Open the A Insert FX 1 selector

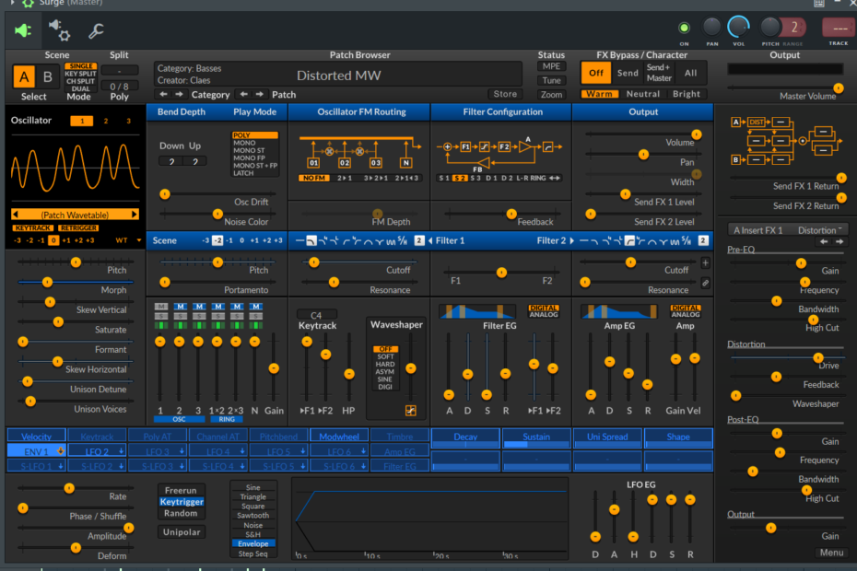758,230
